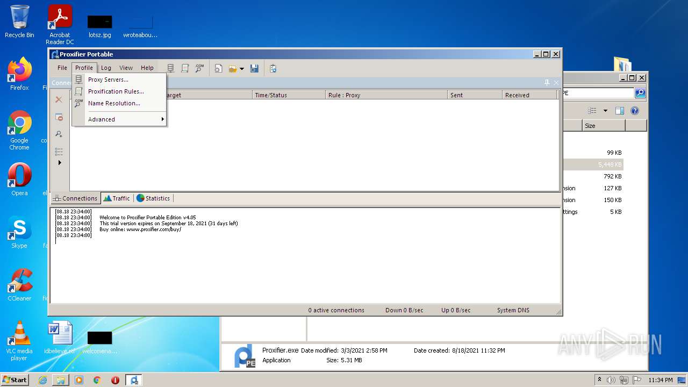This screenshot has width=688, height=387.
Task: Open the Start menu
Action: 15,380
